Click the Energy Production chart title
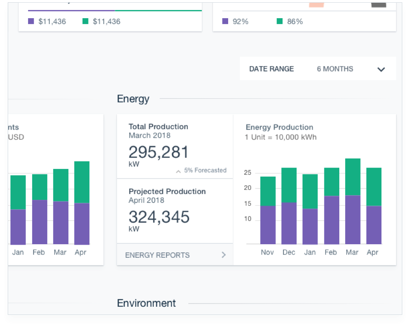Image resolution: width=410 pixels, height=328 pixels. [279, 127]
